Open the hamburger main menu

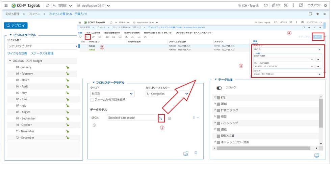point(6,5)
